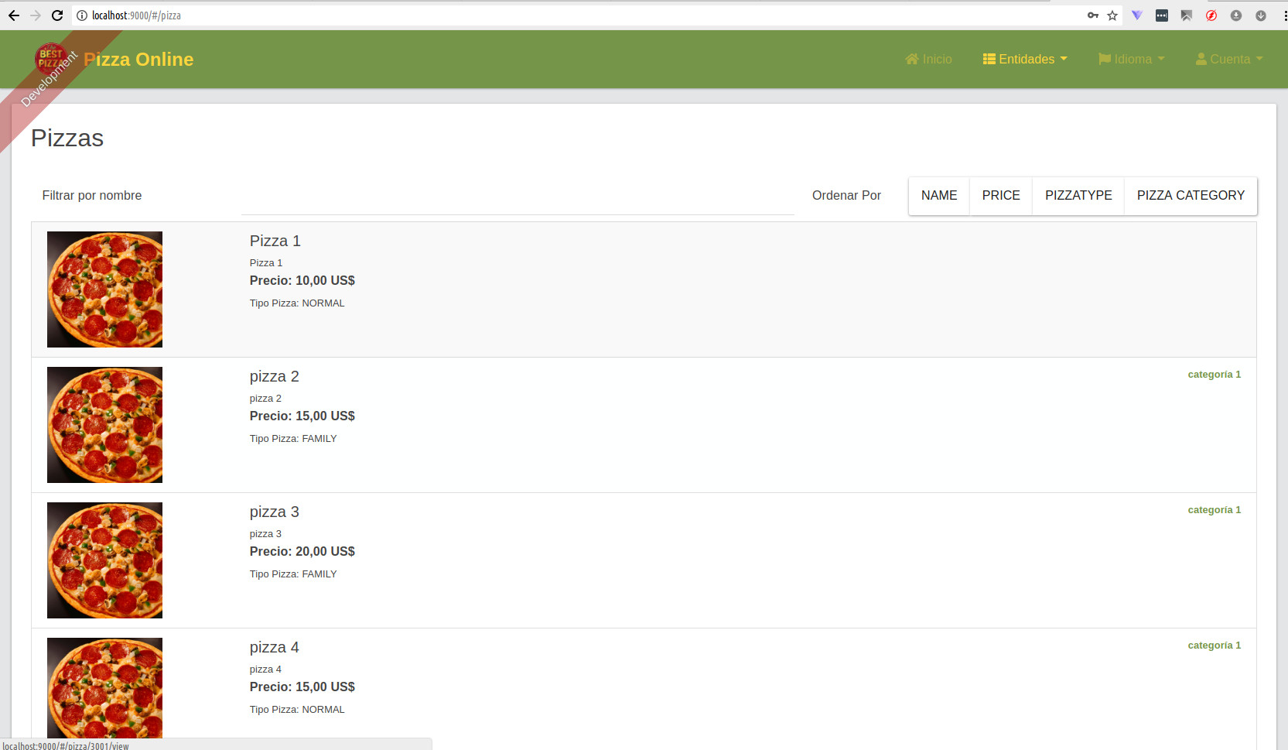The image size is (1288, 750).
Task: Click categoría 1 link on pizza 4 row
Action: click(x=1214, y=646)
